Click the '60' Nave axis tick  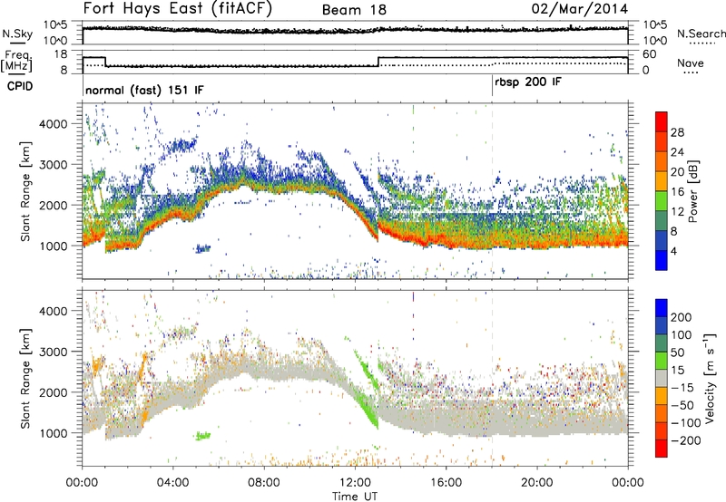[650, 54]
